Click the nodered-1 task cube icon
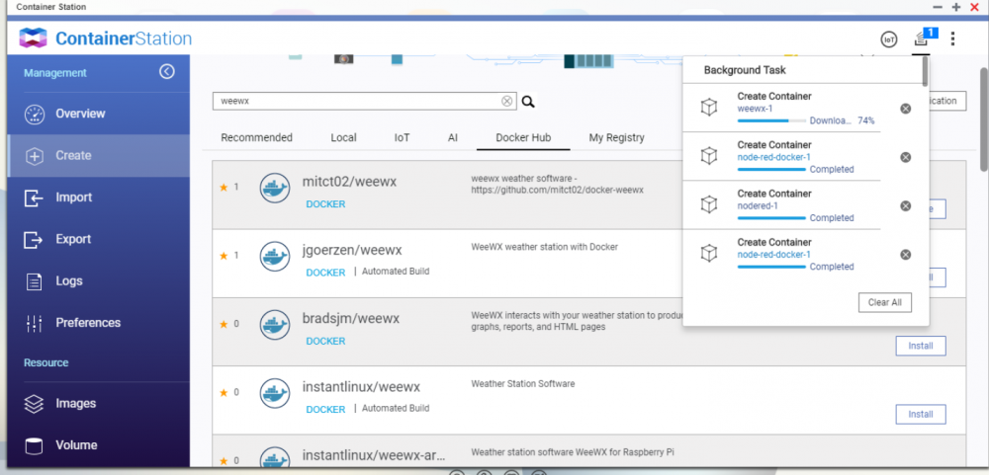 (709, 204)
